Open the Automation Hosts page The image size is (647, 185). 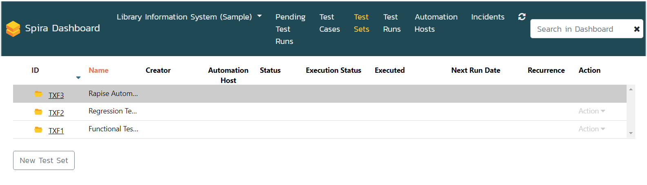coord(436,23)
